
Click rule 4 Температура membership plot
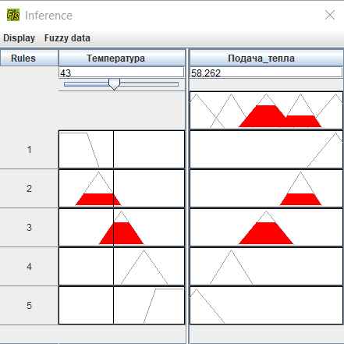pyautogui.click(x=122, y=266)
